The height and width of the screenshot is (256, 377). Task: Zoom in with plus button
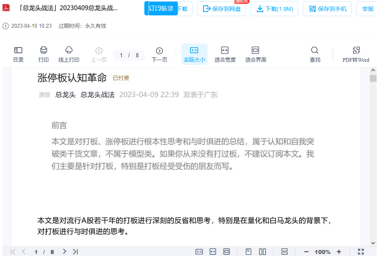point(339,252)
